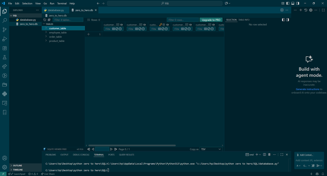Click the errors and warnings status count
Viewport: 327px width, 176px height.
click(x=33, y=174)
